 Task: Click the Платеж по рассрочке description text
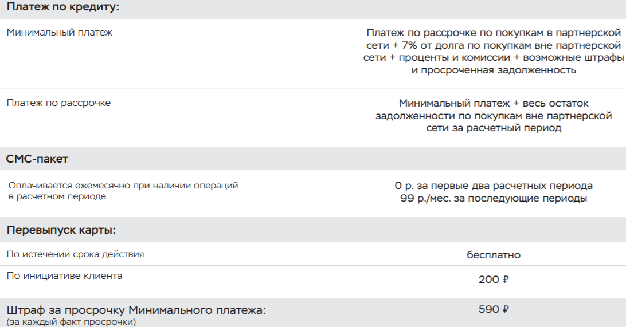coord(494,116)
